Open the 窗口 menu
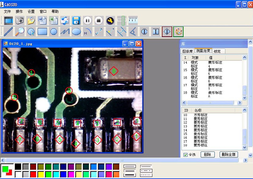 coord(43,12)
